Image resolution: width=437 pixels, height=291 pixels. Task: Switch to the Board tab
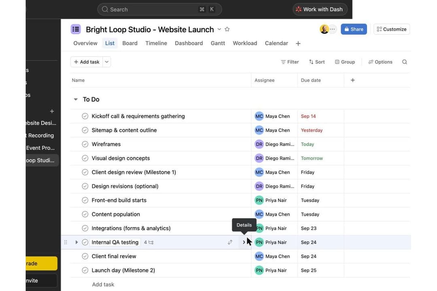130,43
